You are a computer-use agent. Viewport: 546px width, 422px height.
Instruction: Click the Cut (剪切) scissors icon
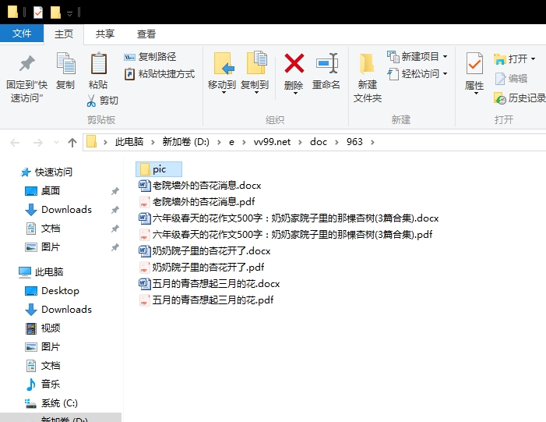point(91,101)
